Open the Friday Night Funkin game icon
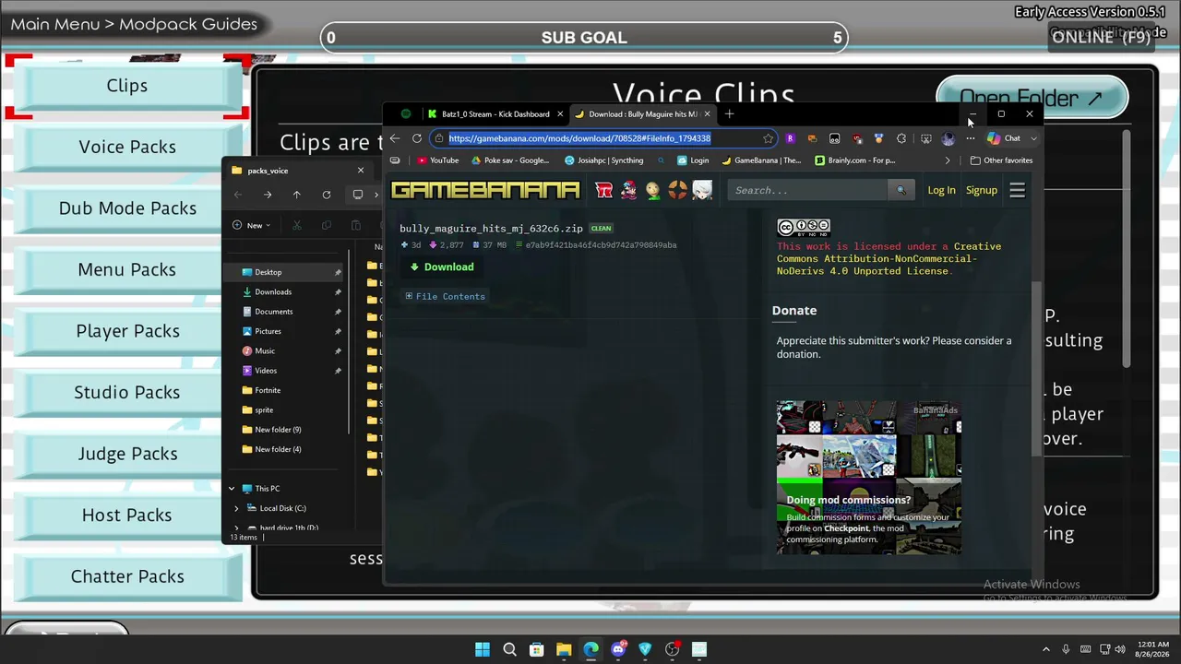This screenshot has width=1181, height=664. pyautogui.click(x=628, y=190)
